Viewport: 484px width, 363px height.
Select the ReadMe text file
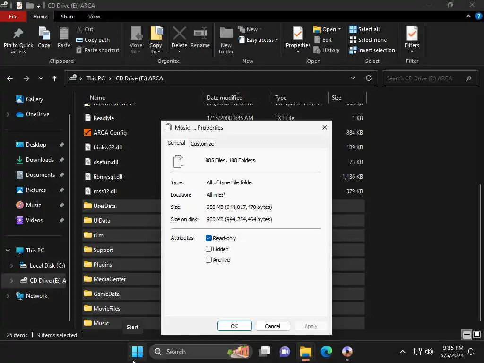[x=104, y=118]
